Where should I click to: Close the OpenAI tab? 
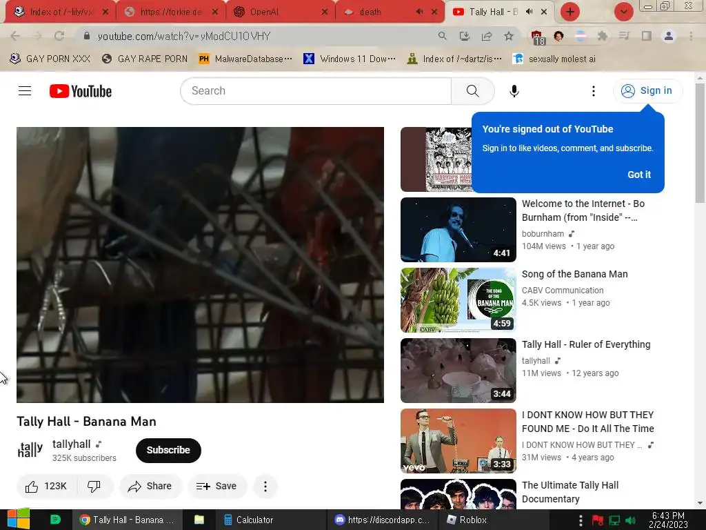click(x=325, y=12)
